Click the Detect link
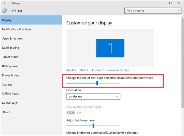The height and width of the screenshot is (136, 184). point(84,70)
